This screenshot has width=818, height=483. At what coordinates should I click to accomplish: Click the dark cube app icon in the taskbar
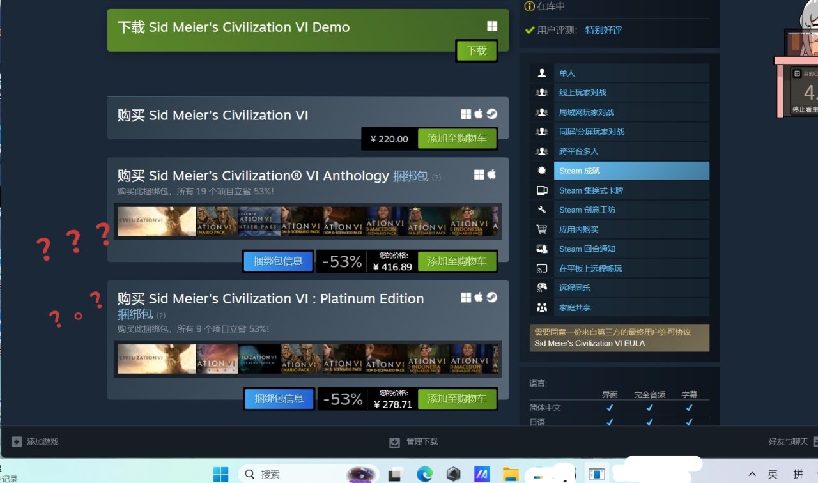[x=453, y=474]
